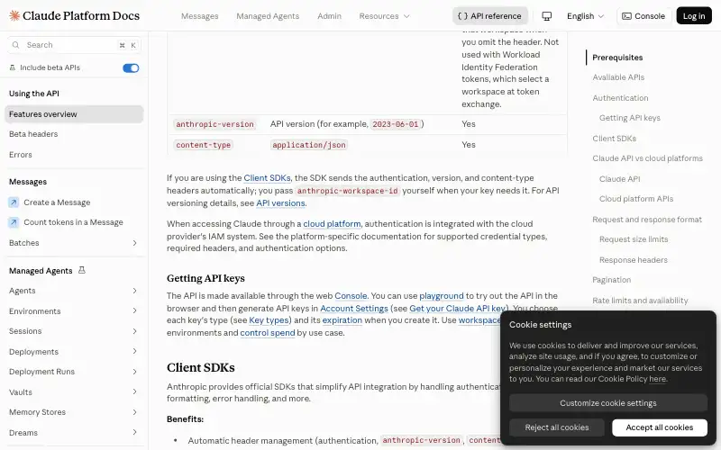
Task: Jump to Cloud platform APIs in the outline
Action: pos(636,199)
